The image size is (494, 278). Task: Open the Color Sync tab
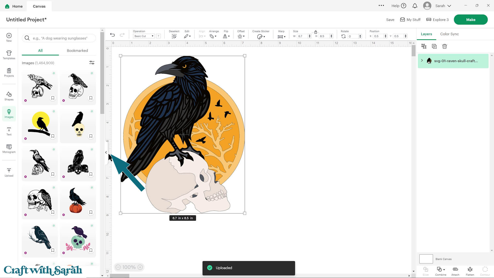coord(449,34)
